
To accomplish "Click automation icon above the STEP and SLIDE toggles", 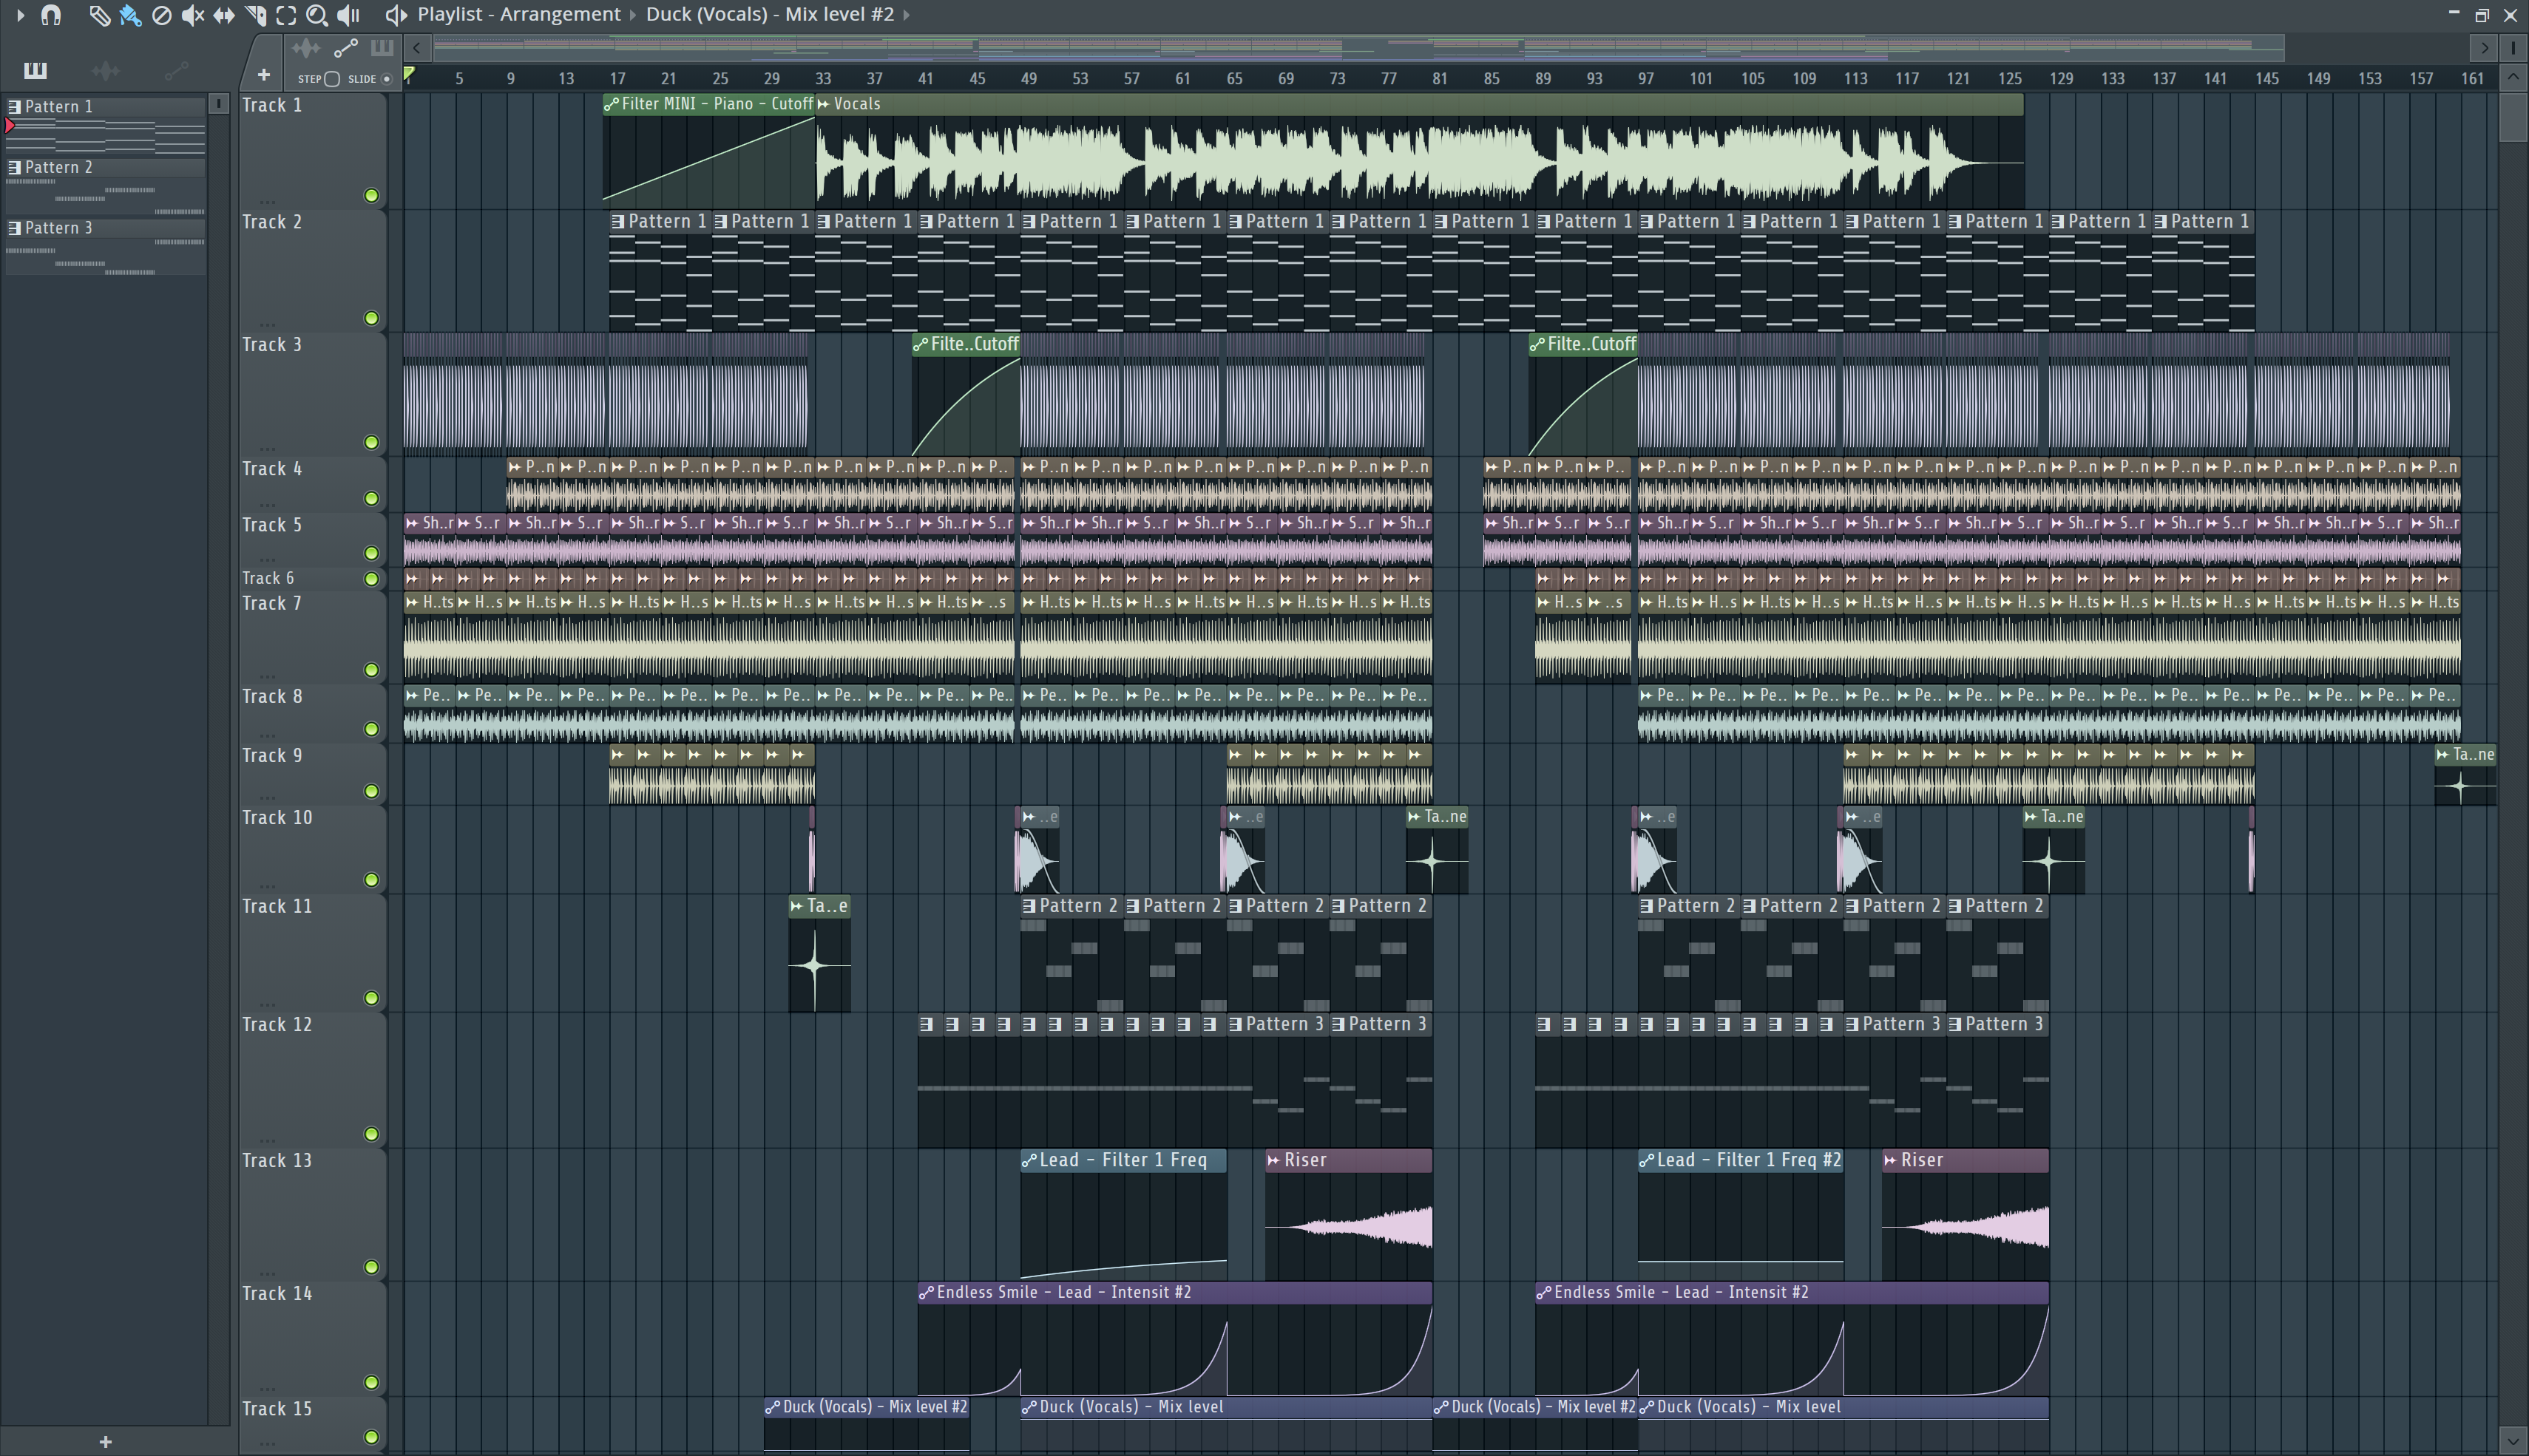I will click(x=345, y=48).
